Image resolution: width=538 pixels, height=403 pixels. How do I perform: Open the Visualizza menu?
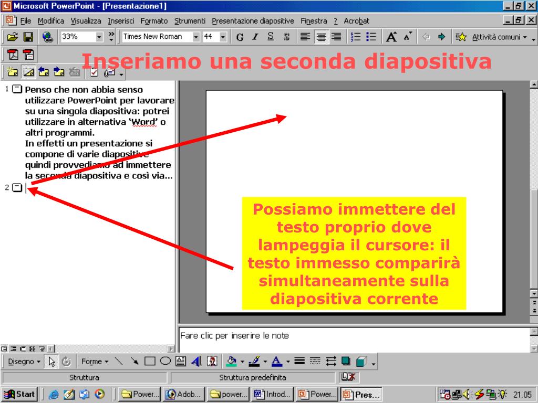86,21
